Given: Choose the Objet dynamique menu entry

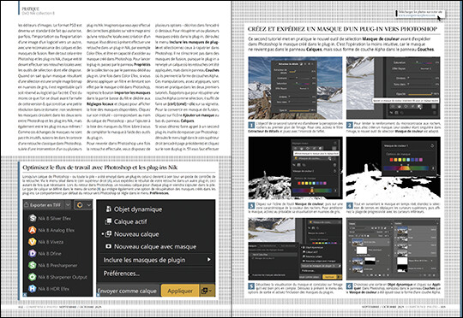Looking at the screenshot, I should [134, 209].
